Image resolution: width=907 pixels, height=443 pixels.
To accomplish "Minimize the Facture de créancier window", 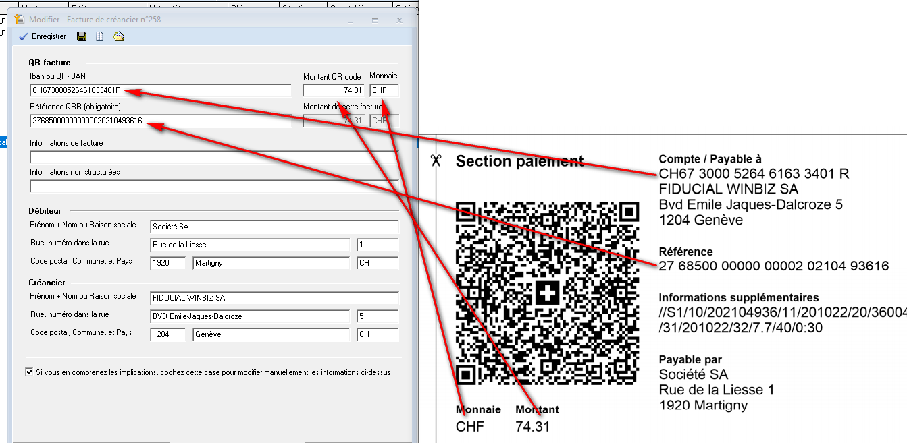I will 351,20.
